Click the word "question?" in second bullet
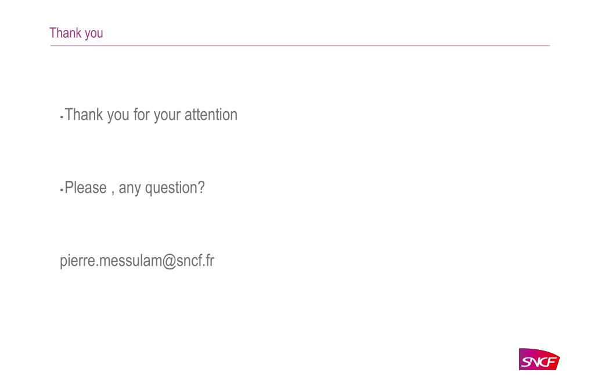The image size is (594, 380). click(x=175, y=188)
